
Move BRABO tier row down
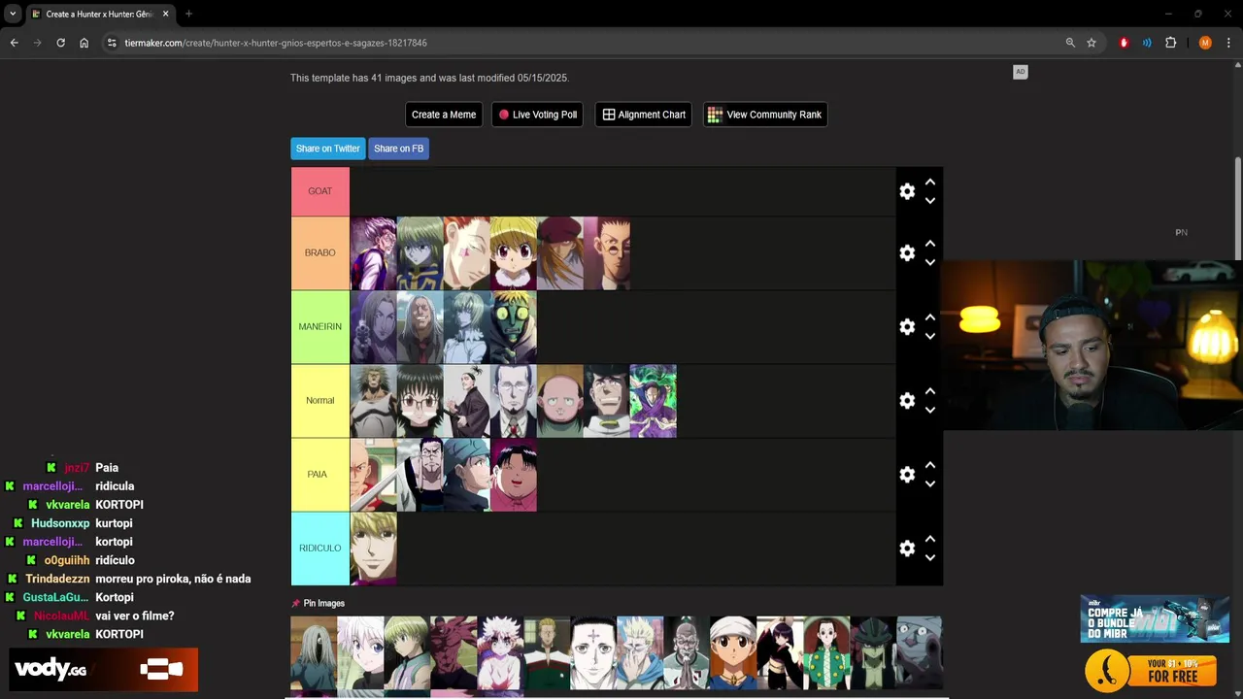(x=930, y=262)
